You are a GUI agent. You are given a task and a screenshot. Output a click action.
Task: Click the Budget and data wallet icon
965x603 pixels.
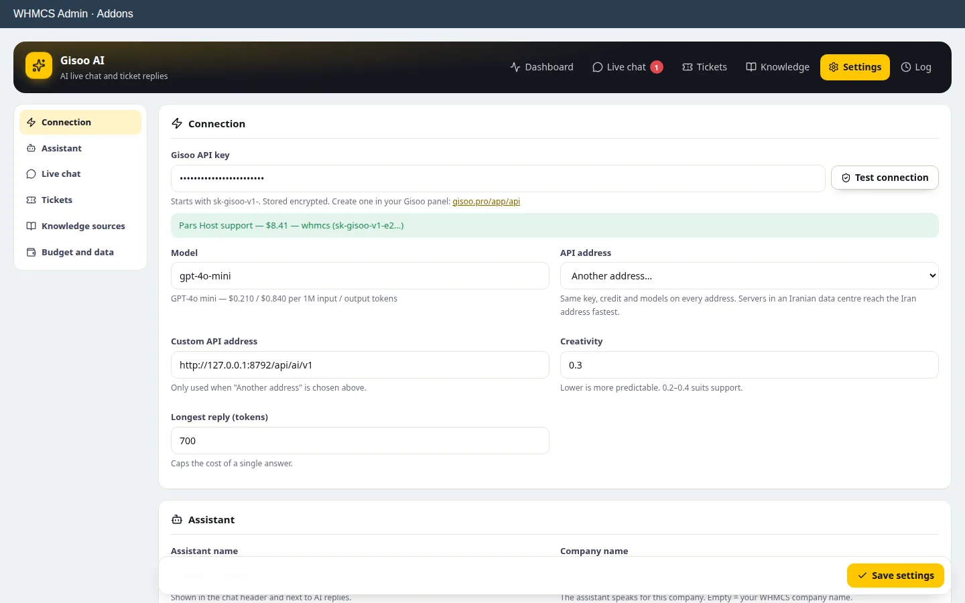pos(31,252)
